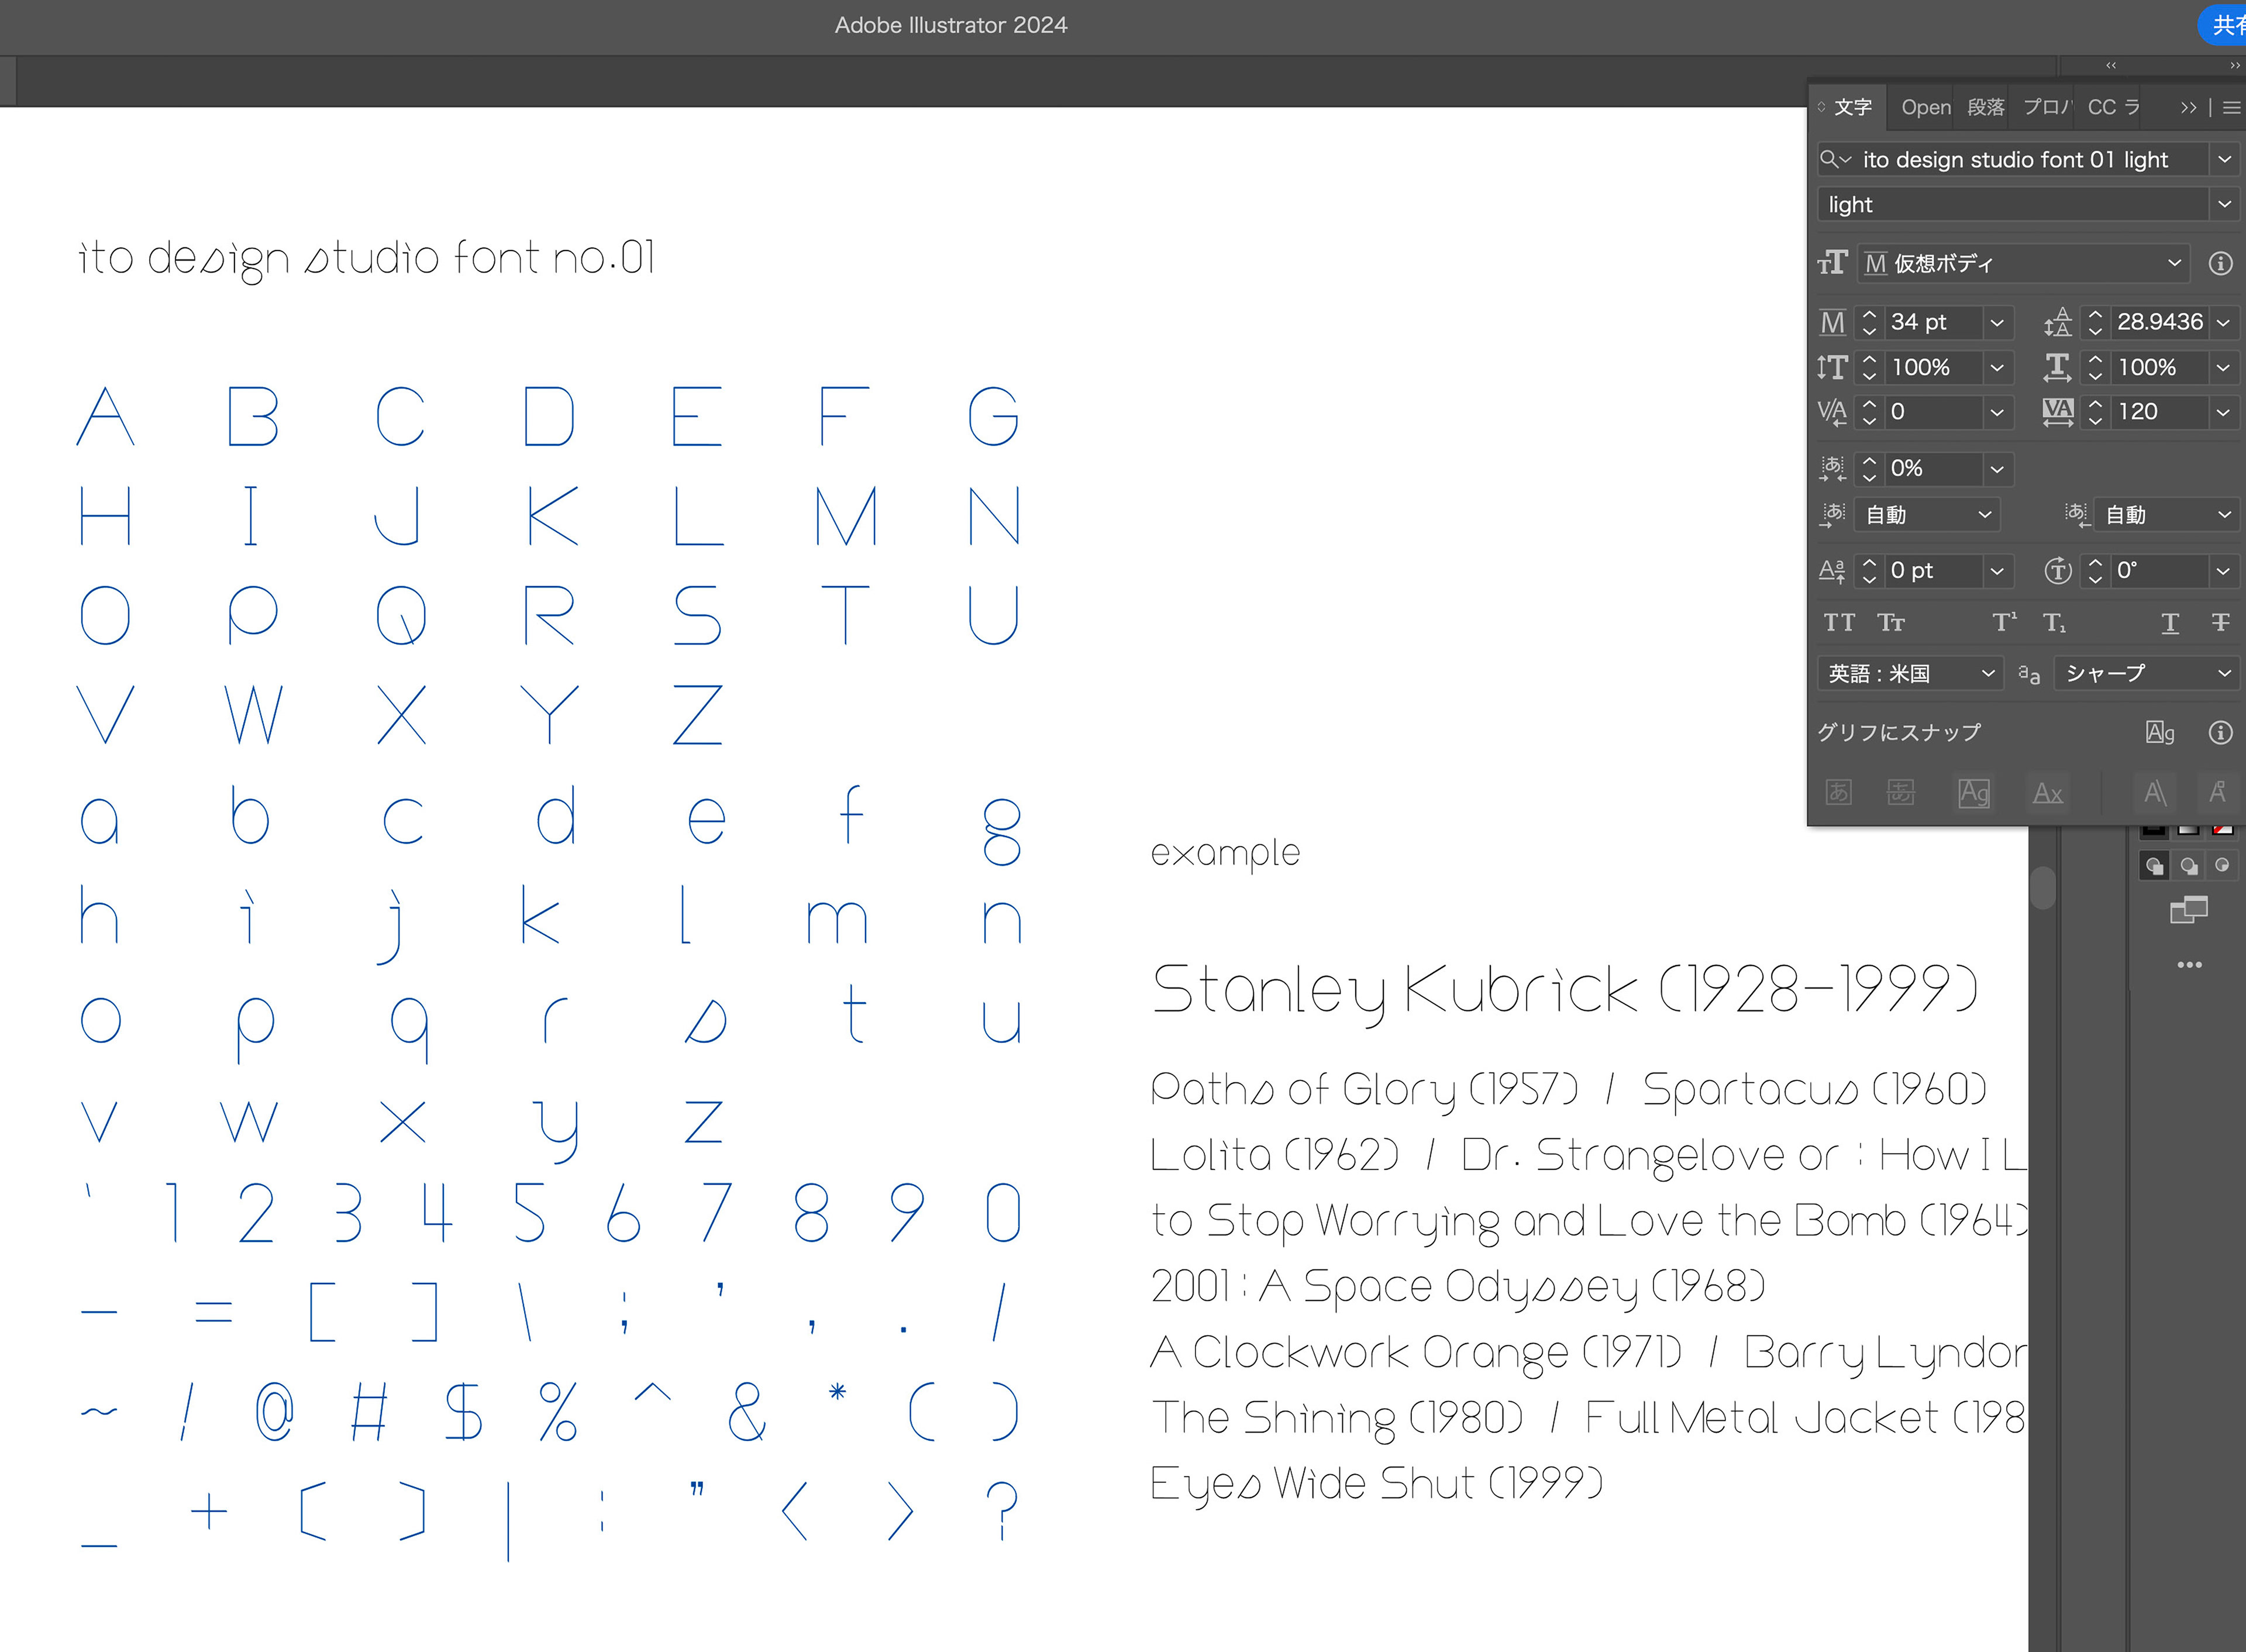The width and height of the screenshot is (2246, 1652).
Task: Apply superscript formatting
Action: tap(2003, 623)
